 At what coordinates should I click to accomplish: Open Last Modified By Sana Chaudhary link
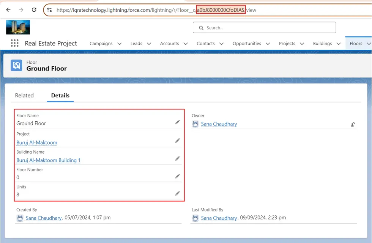(219, 218)
